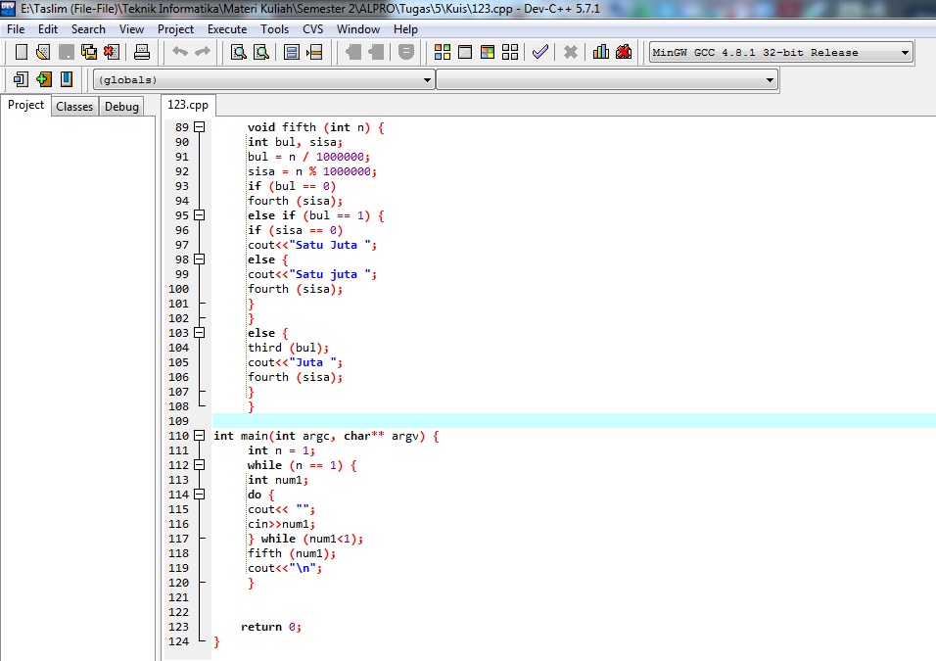The image size is (936, 661).
Task: Click the 'fifth (num1);' call on line 118
Action: (x=292, y=553)
